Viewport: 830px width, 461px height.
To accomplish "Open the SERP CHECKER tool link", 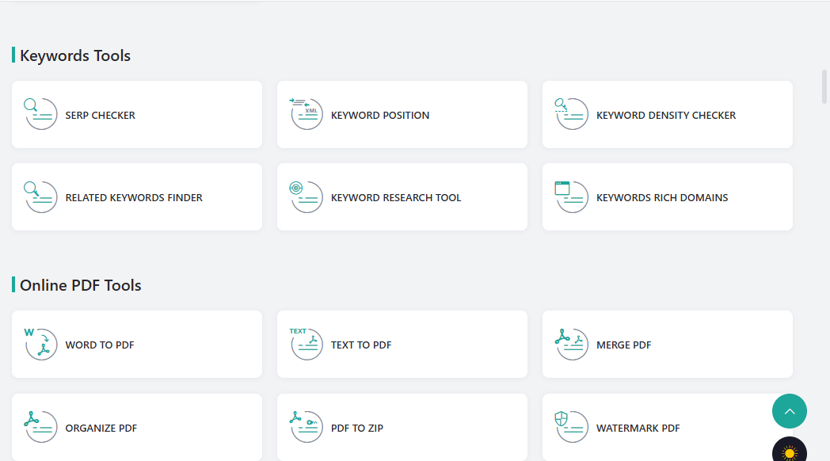I will (100, 116).
